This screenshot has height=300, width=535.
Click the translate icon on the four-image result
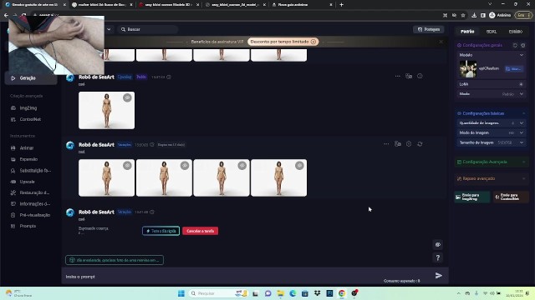point(398,144)
